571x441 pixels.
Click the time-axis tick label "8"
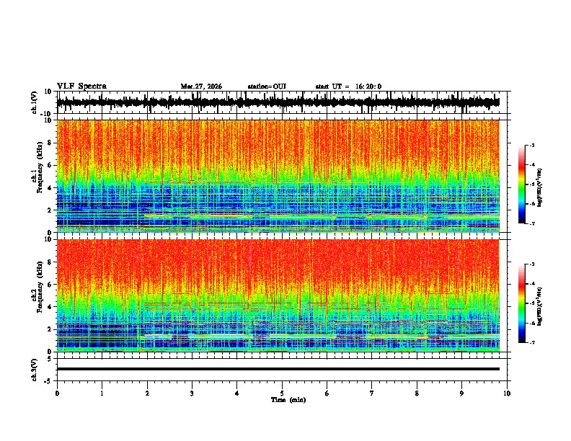click(x=417, y=393)
